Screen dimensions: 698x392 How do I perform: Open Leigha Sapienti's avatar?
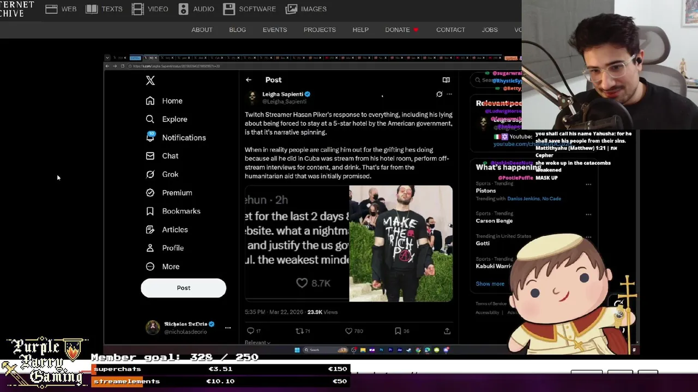click(x=252, y=97)
